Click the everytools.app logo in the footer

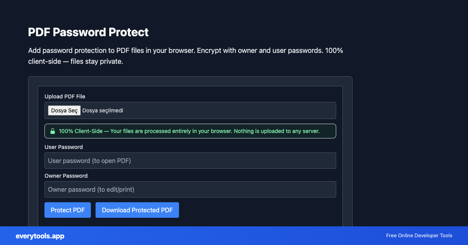pos(39,236)
